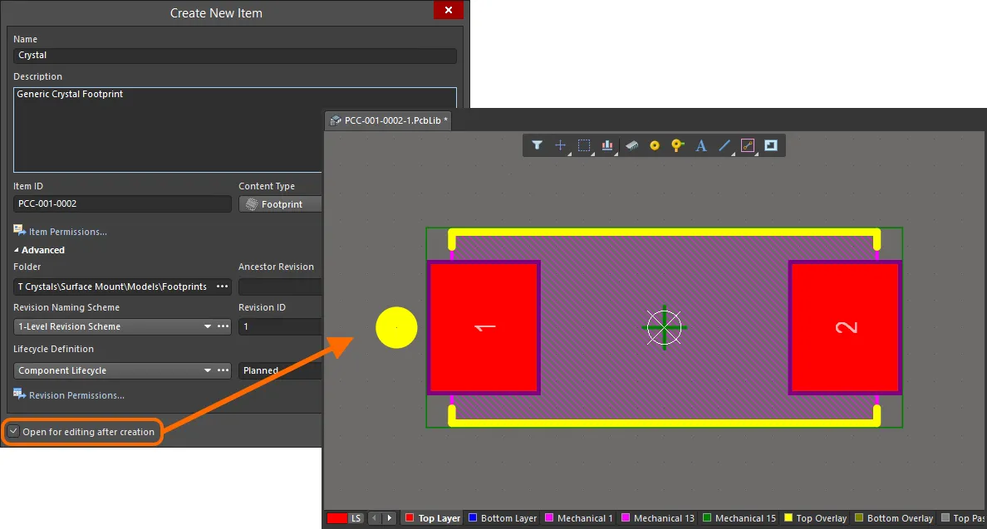
Task: Click the Item Permissions icon
Action: tap(19, 231)
